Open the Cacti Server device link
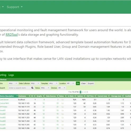Screen dimensions: 131x131 (4, 100)
